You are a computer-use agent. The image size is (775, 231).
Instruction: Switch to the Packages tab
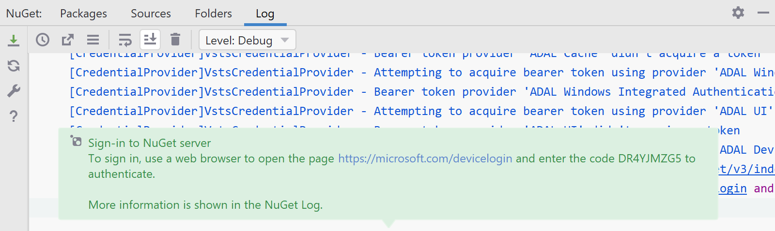click(x=83, y=14)
